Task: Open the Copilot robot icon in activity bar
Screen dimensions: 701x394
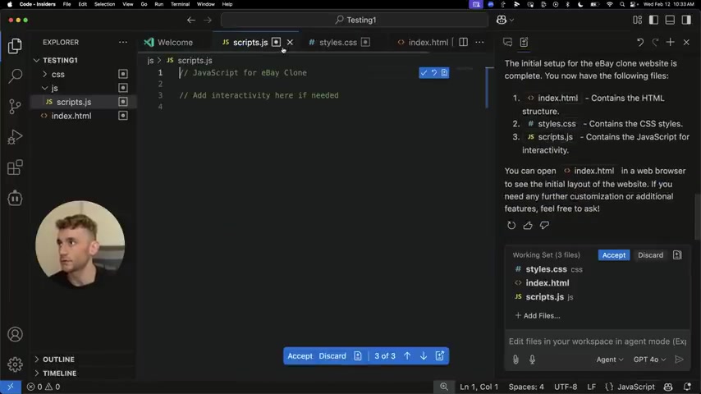Action: (15, 198)
